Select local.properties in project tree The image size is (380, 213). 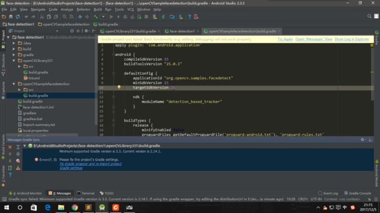36,131
